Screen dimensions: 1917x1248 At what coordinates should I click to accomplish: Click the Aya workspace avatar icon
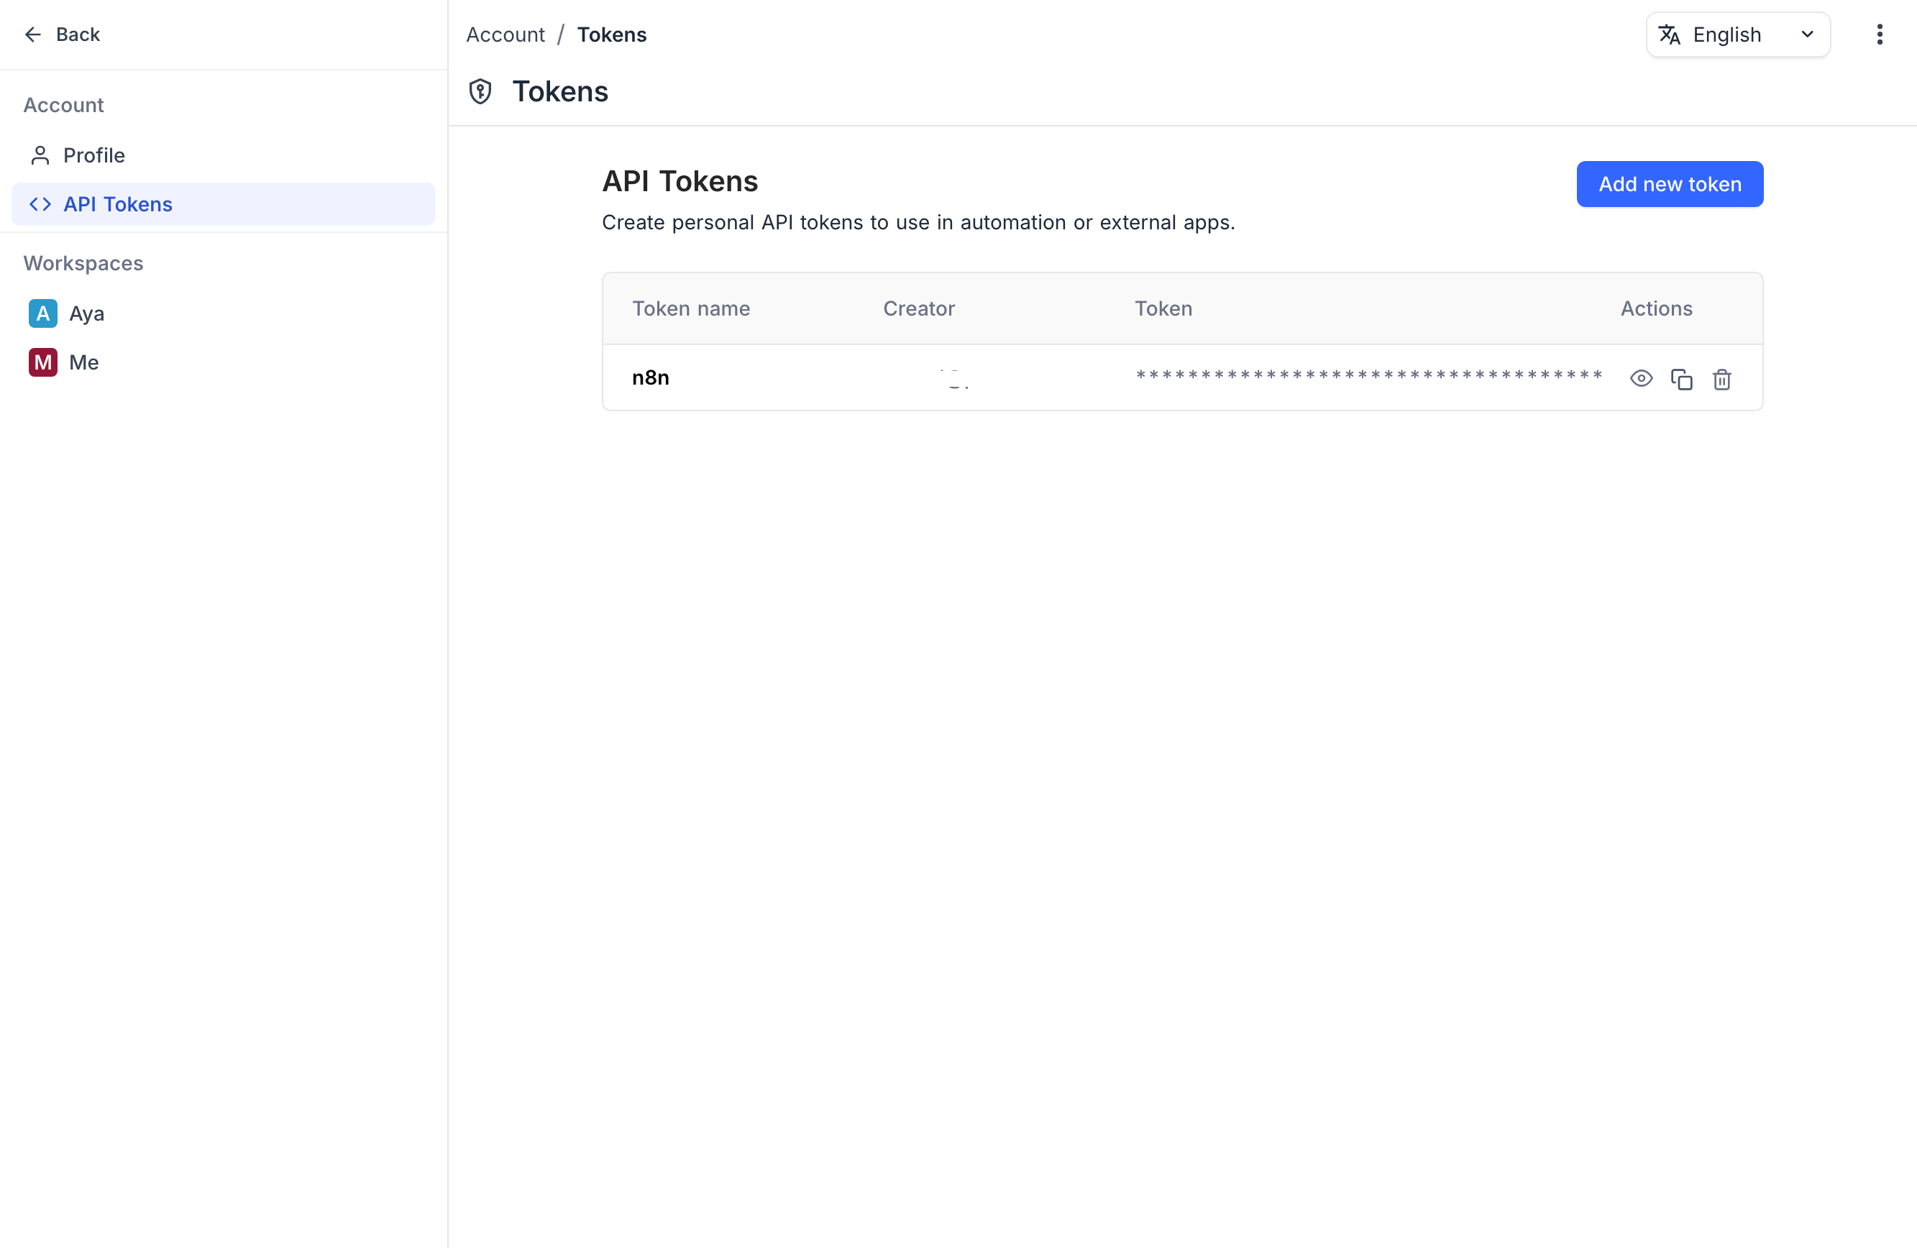tap(42, 313)
